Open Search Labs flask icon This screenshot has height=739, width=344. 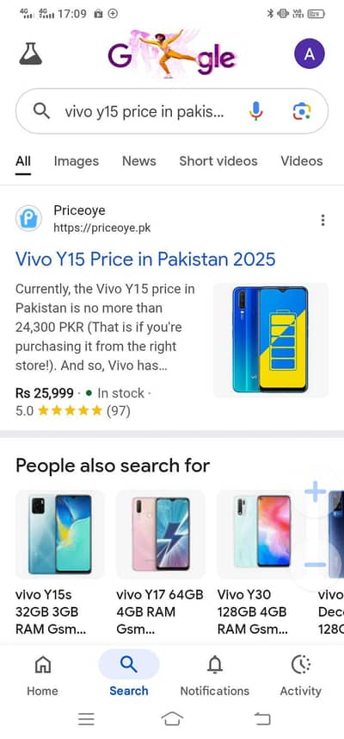(31, 53)
